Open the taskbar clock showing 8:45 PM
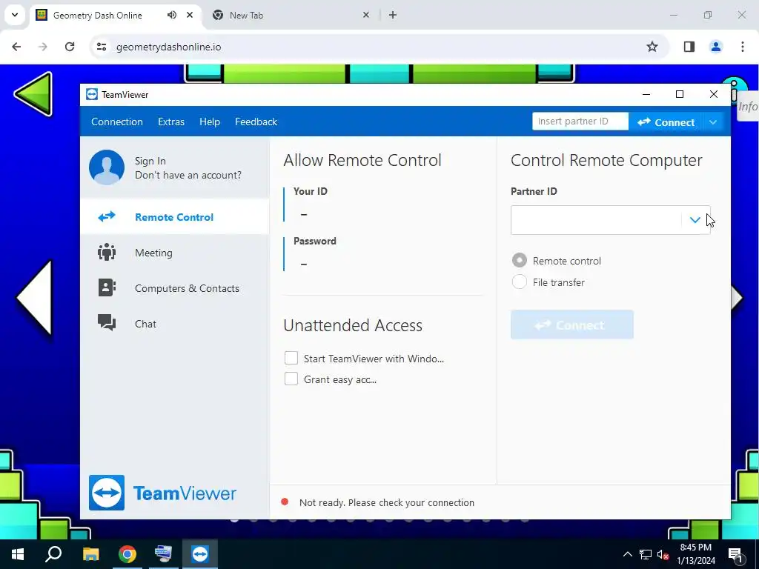The height and width of the screenshot is (569, 759). [695, 554]
